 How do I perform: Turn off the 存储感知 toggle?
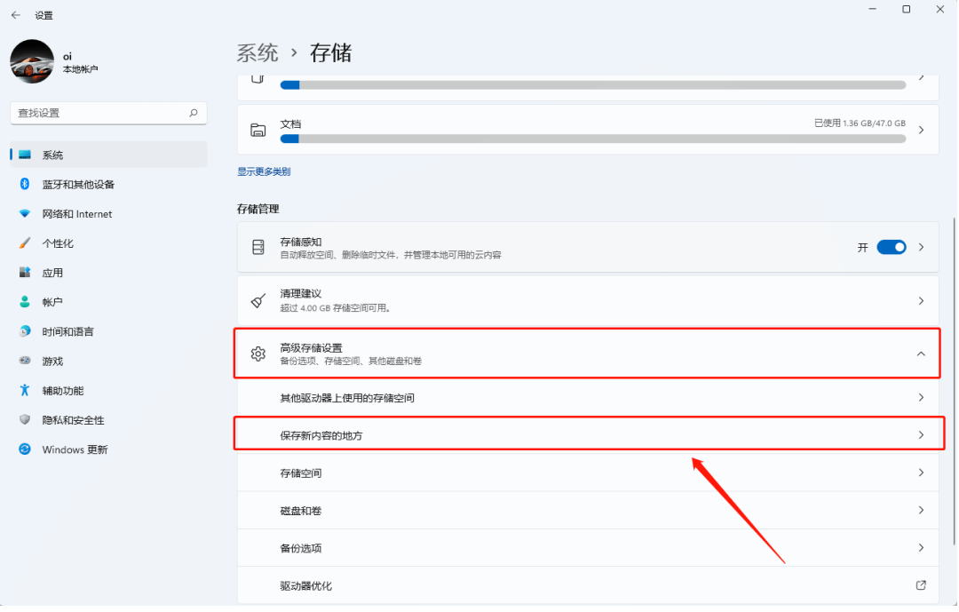coord(892,247)
